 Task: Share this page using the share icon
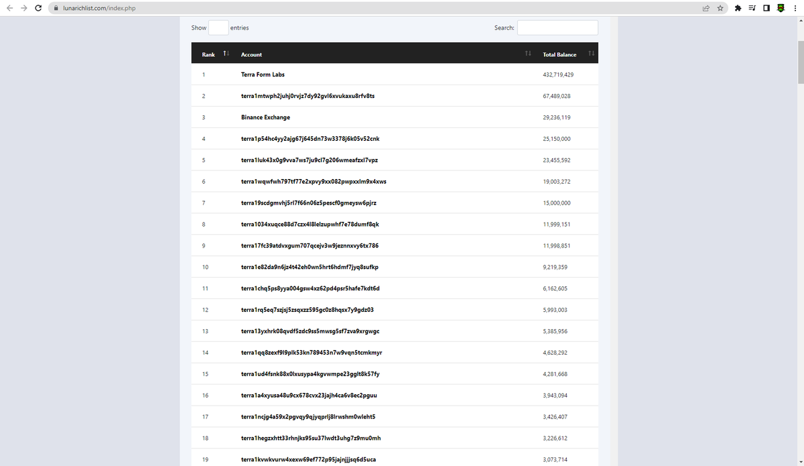(x=706, y=8)
